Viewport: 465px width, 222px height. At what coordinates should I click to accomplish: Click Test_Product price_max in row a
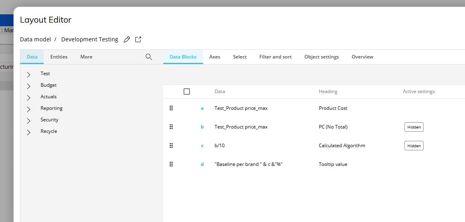[x=241, y=108]
